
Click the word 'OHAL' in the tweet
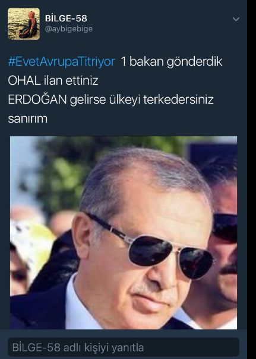(24, 81)
